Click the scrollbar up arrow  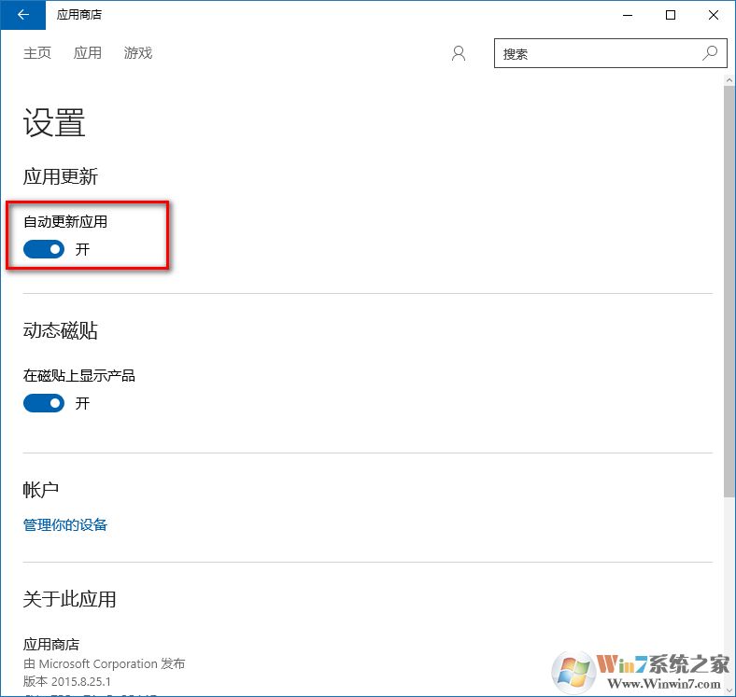[x=729, y=80]
